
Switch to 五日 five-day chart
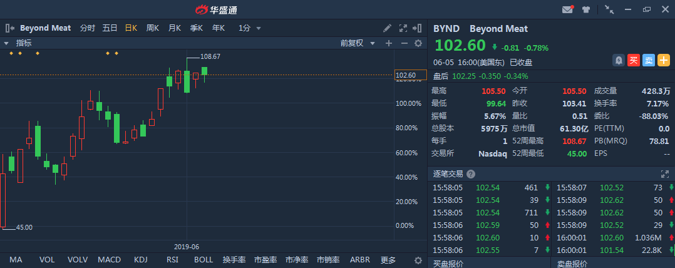click(x=110, y=28)
